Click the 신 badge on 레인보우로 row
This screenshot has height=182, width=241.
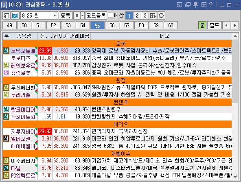(6, 66)
